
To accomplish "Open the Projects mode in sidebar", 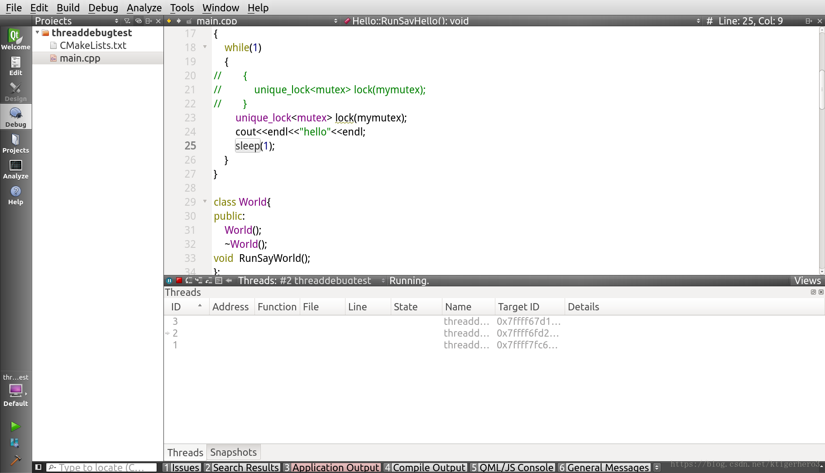I will tap(15, 143).
